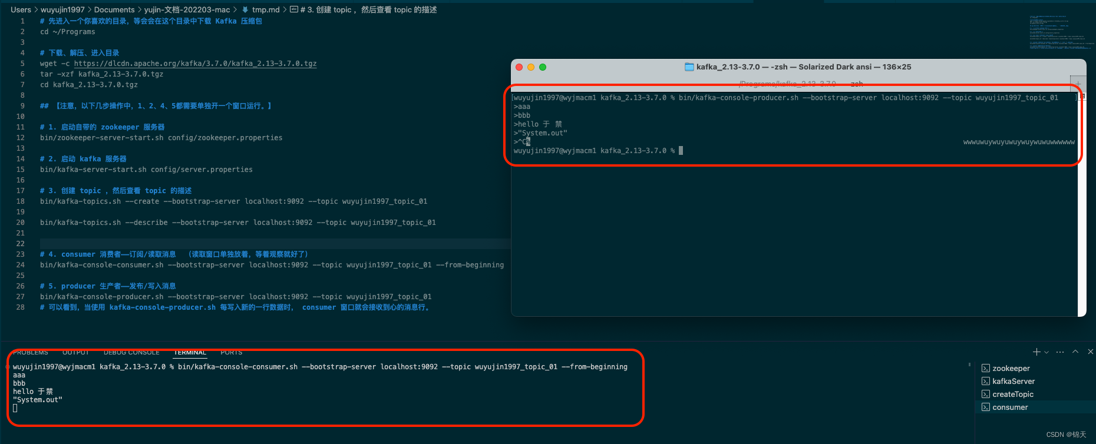Open the dlcdn.apache.org kafka download link
Image resolution: width=1096 pixels, height=444 pixels.
click(x=195, y=64)
